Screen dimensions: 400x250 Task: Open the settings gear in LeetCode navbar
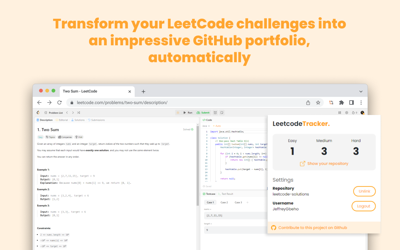[x=347, y=112]
